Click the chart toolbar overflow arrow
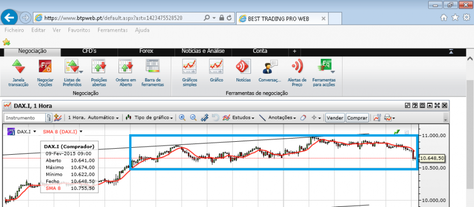474x207 pixels. tap(445, 118)
